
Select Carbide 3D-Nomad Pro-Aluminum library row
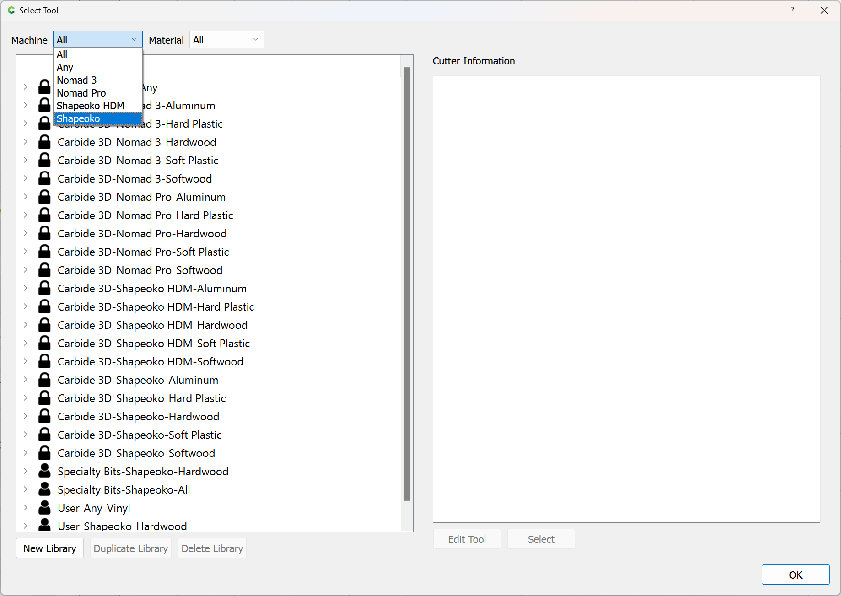[x=142, y=197]
